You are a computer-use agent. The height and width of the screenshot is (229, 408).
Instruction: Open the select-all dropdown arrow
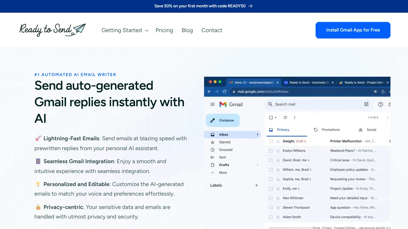coord(276,118)
